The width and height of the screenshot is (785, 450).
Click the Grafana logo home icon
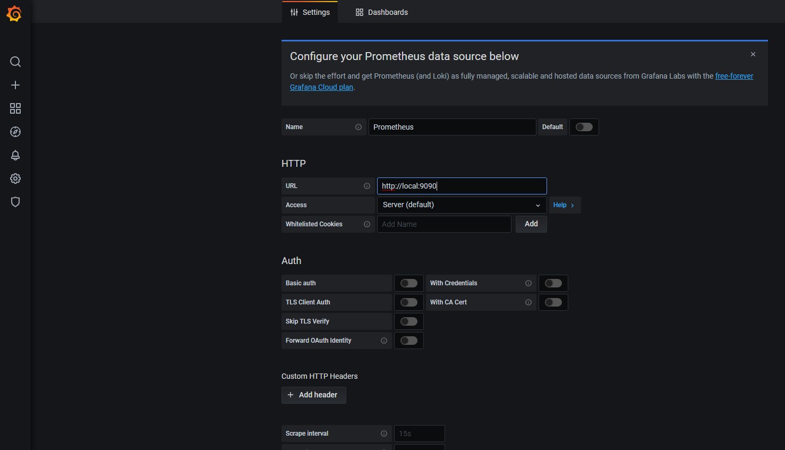click(x=14, y=14)
